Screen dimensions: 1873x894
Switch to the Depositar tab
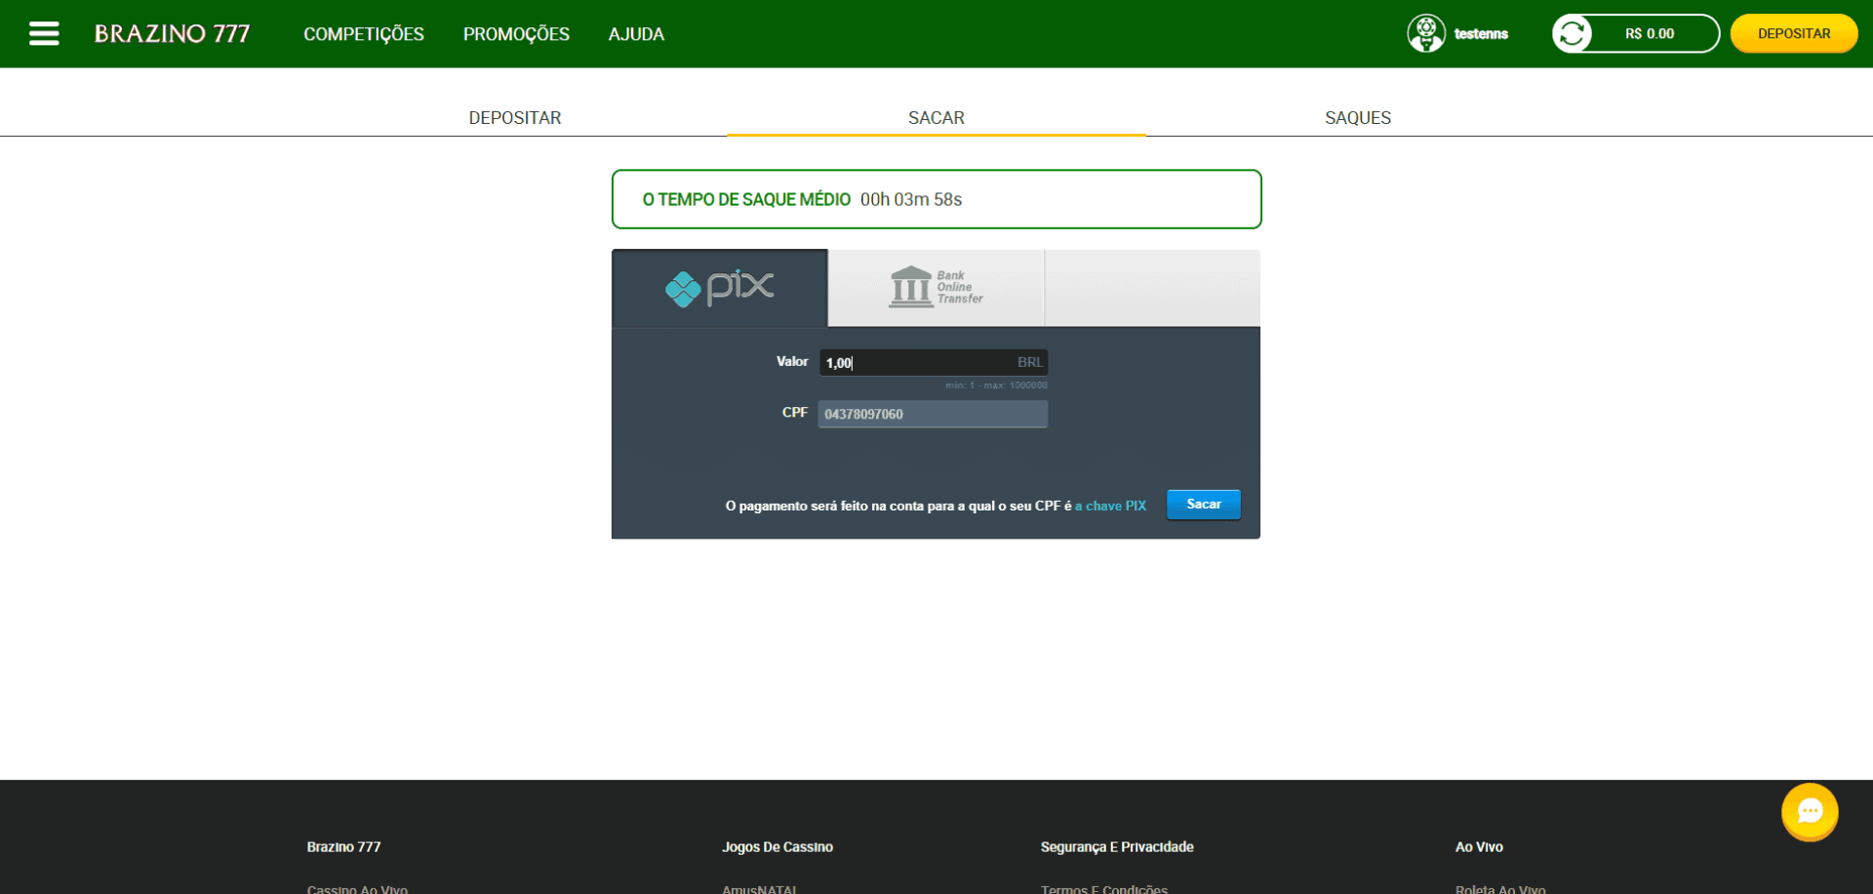(x=515, y=118)
